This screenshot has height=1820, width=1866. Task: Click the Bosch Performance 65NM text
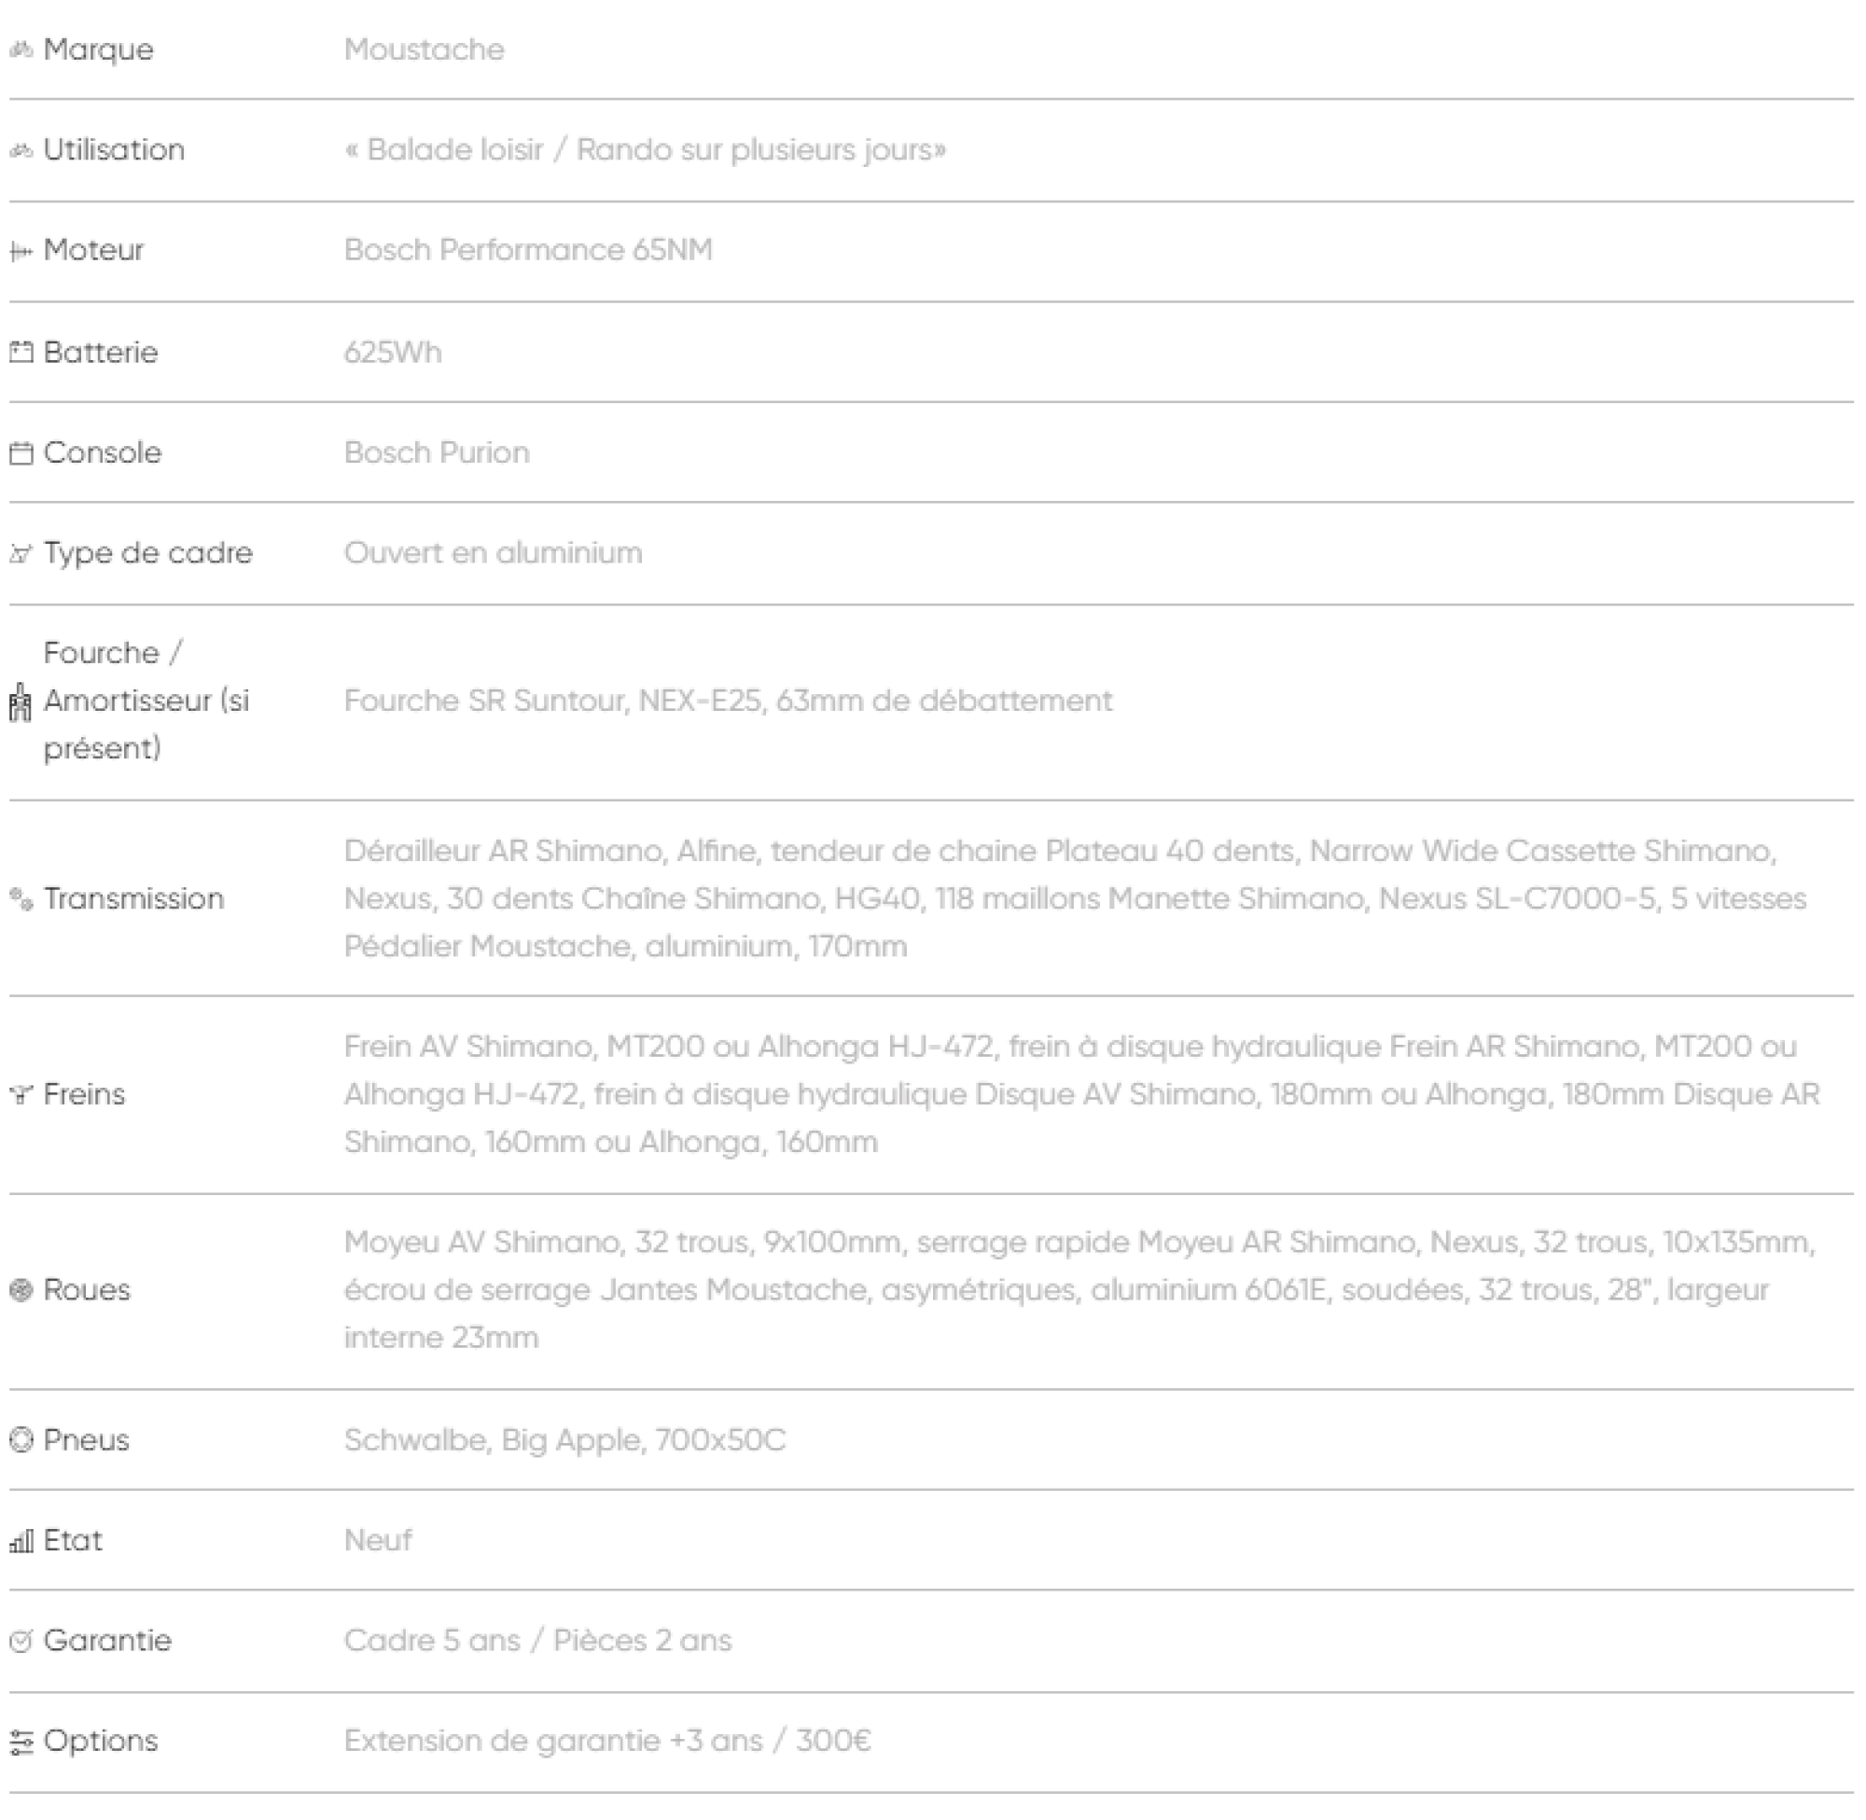point(528,250)
